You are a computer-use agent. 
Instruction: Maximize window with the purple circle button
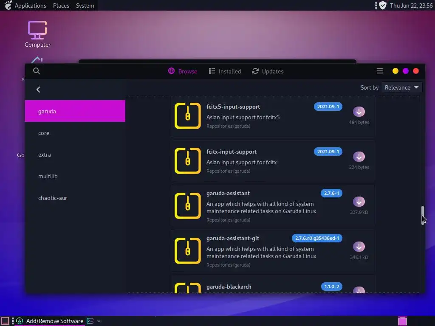pyautogui.click(x=406, y=71)
